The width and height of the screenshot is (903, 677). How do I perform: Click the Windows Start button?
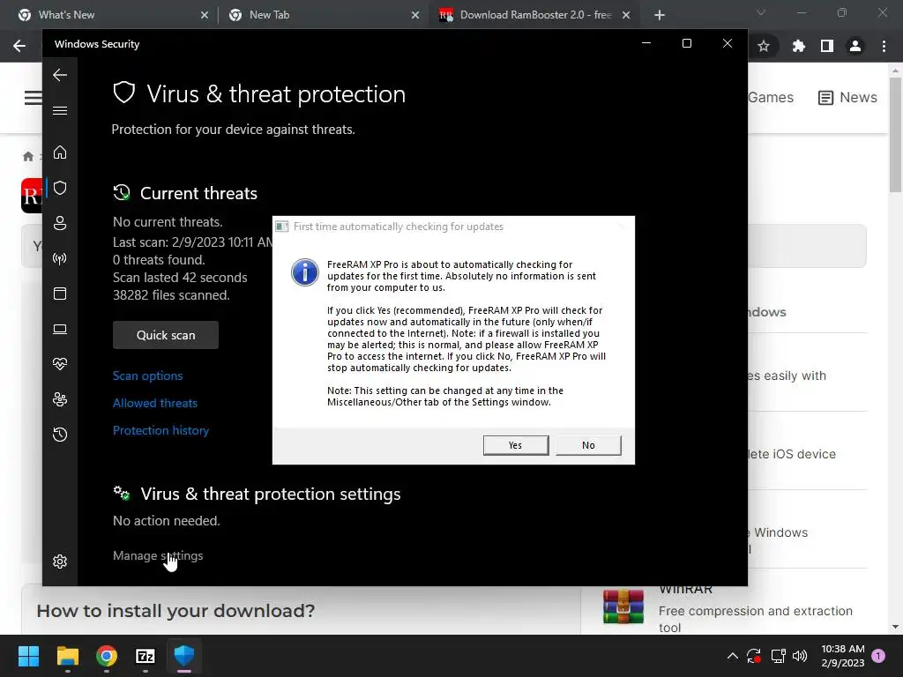[x=28, y=656]
